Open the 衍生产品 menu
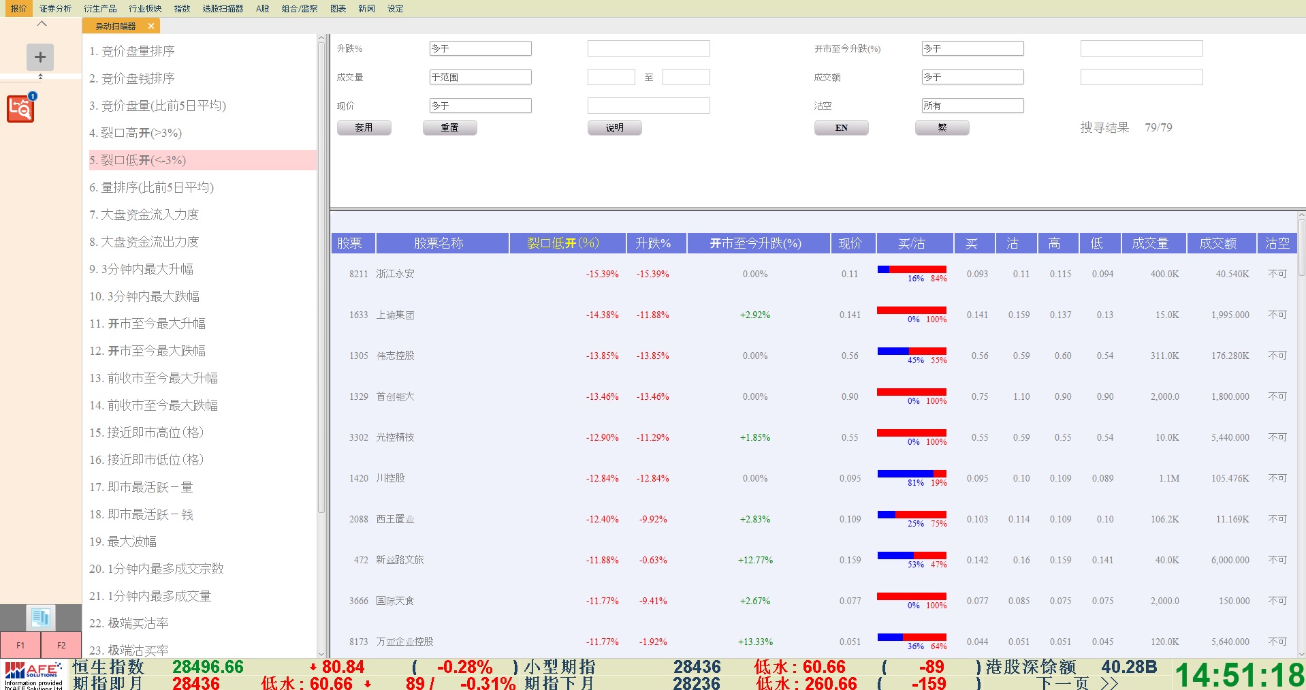This screenshot has height=690, width=1306. [100, 8]
